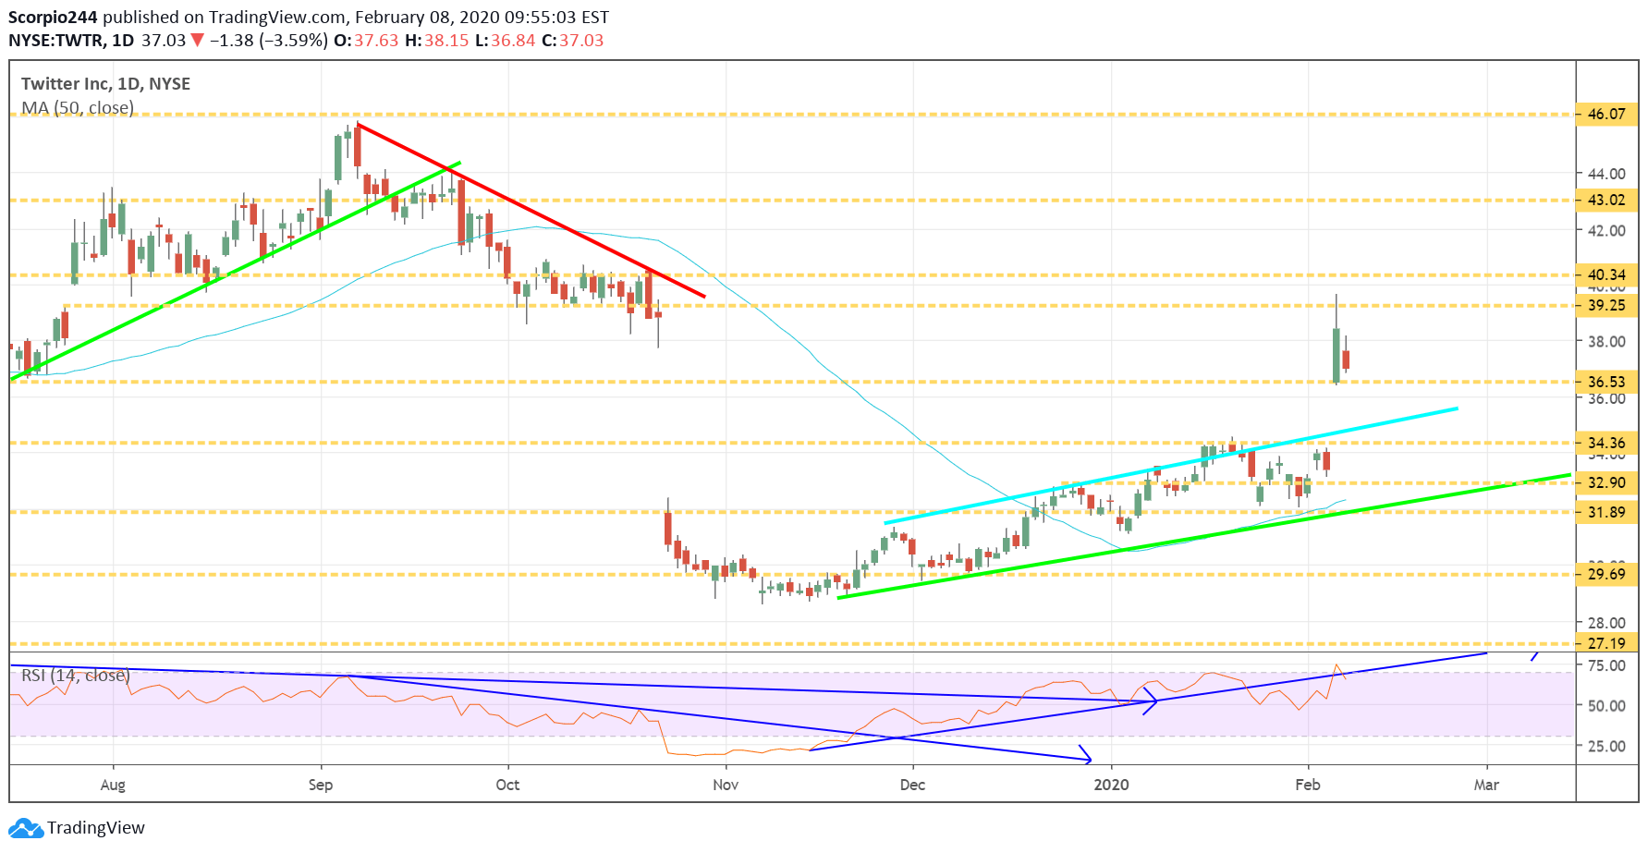Click the MA (50, close) indicator label
Screen dimensions: 1648x853
point(78,108)
